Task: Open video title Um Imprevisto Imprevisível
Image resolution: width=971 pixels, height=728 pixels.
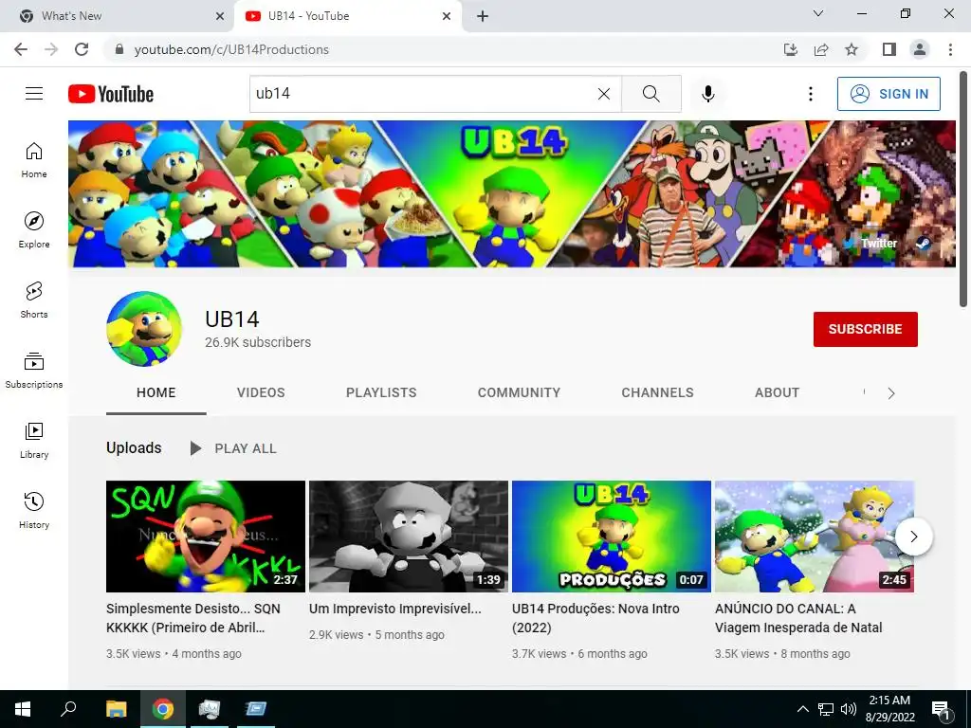Action: [395, 609]
